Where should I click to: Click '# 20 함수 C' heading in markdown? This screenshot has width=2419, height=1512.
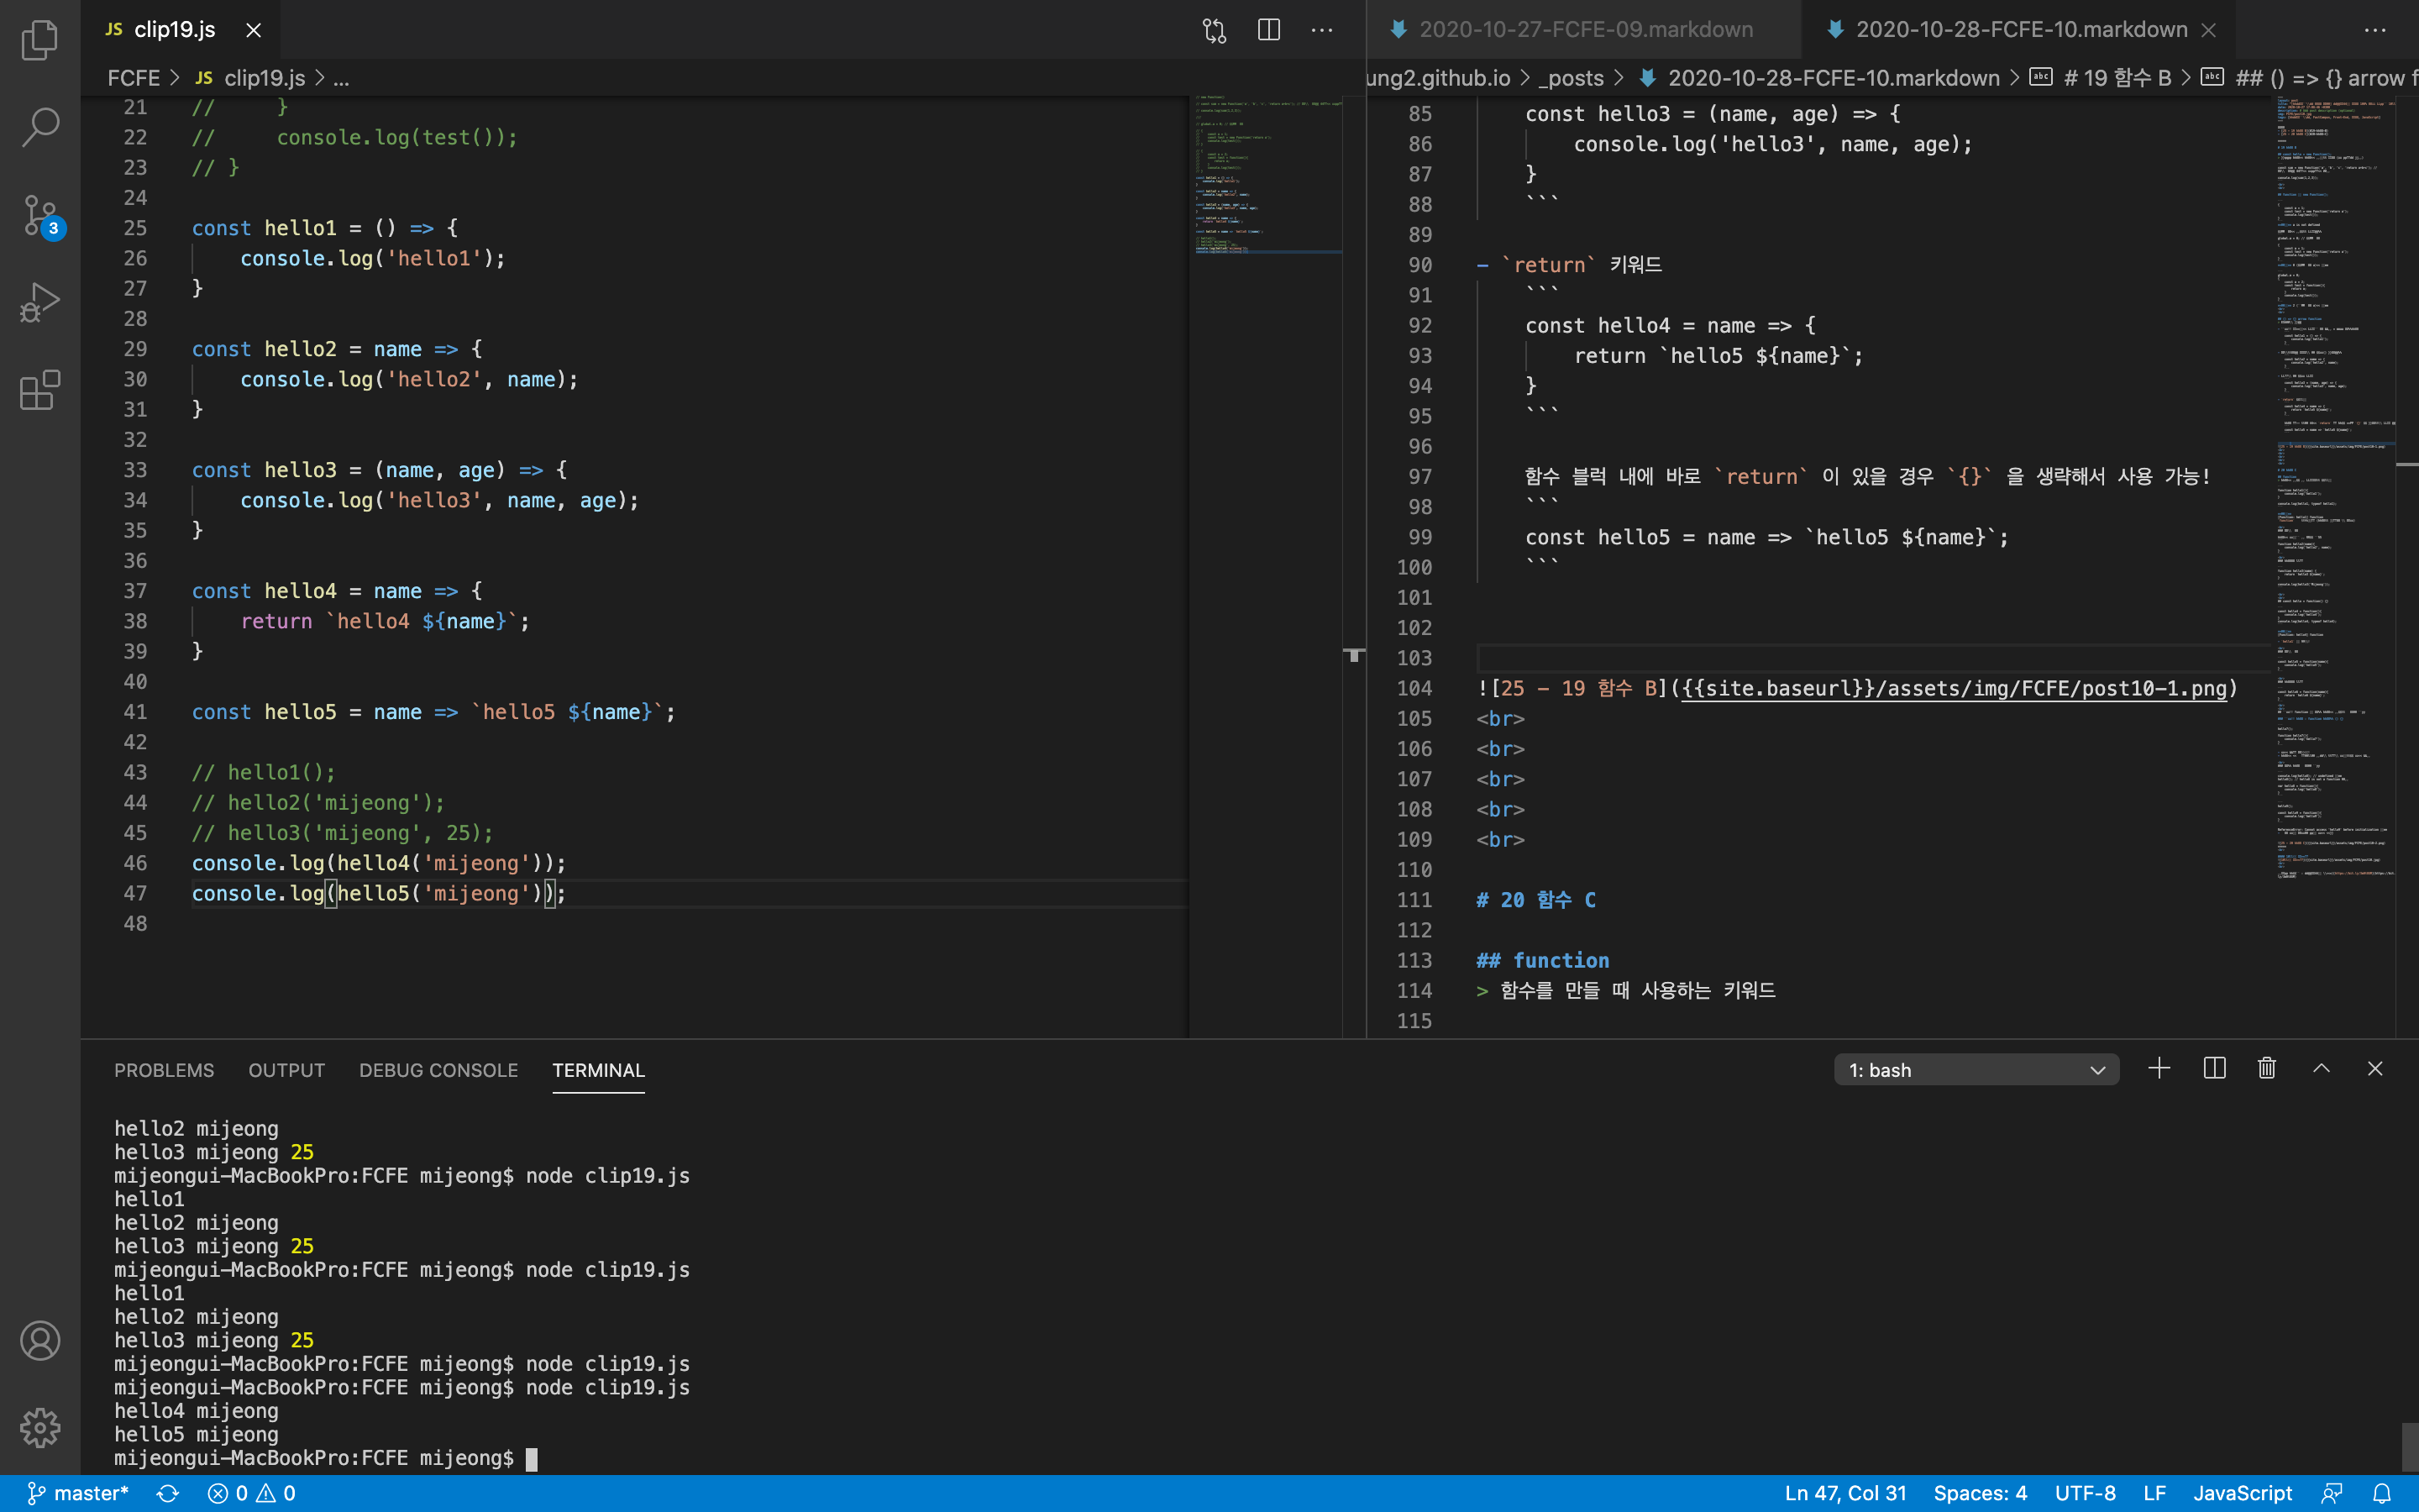(1535, 900)
